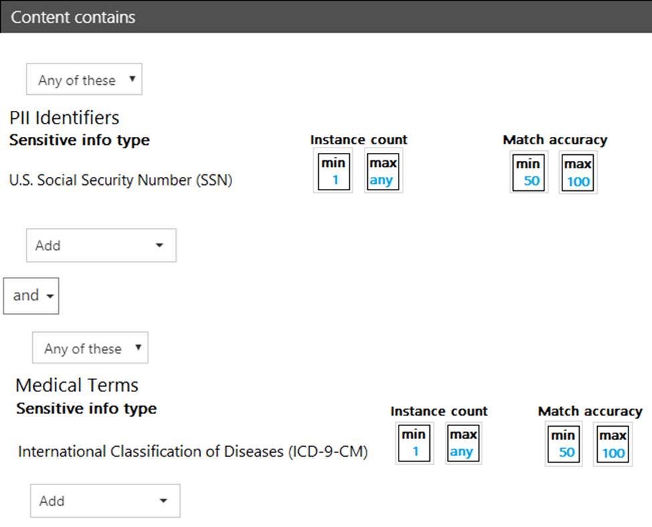Click the PII Identifiers group name

[64, 118]
